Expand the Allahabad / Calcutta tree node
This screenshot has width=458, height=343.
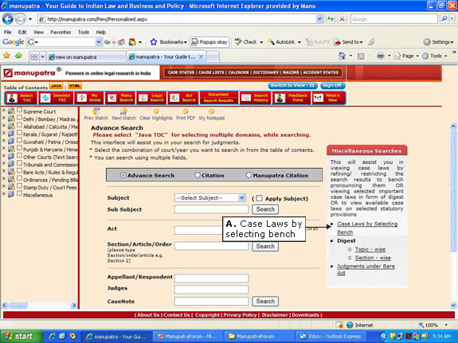click(x=4, y=126)
